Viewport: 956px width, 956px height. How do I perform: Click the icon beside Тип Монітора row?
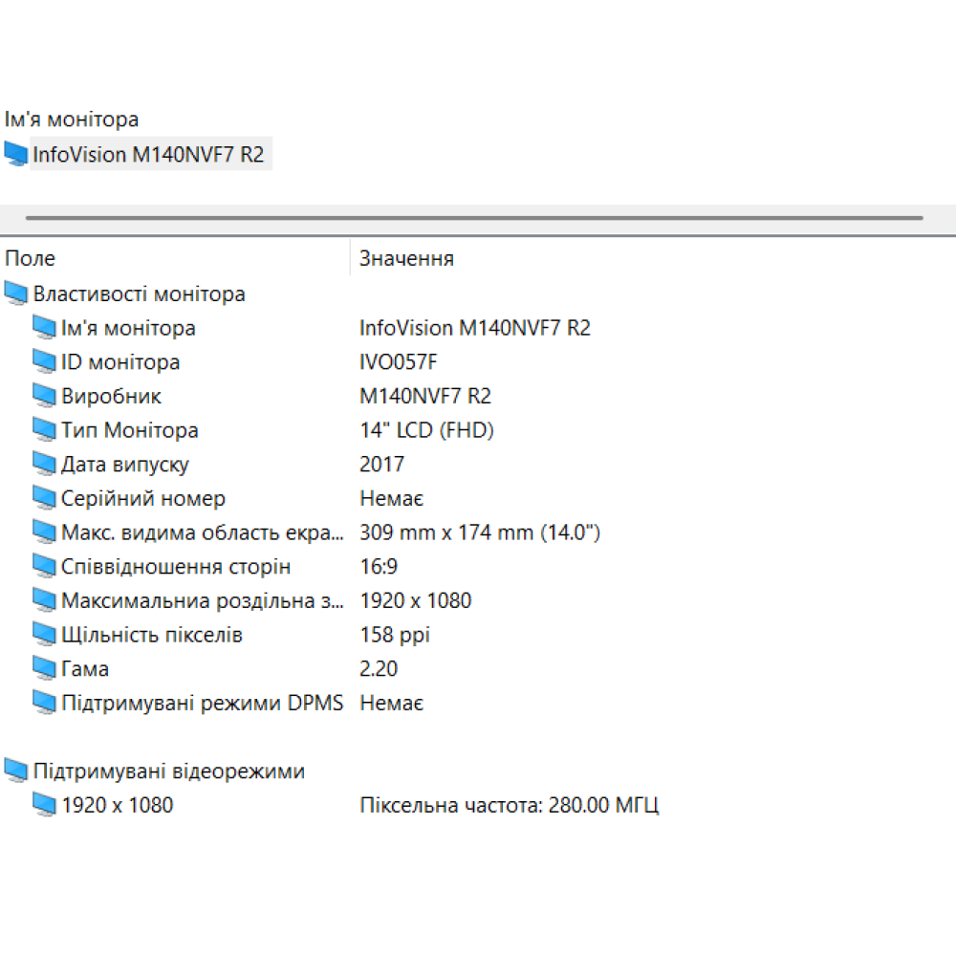44,430
